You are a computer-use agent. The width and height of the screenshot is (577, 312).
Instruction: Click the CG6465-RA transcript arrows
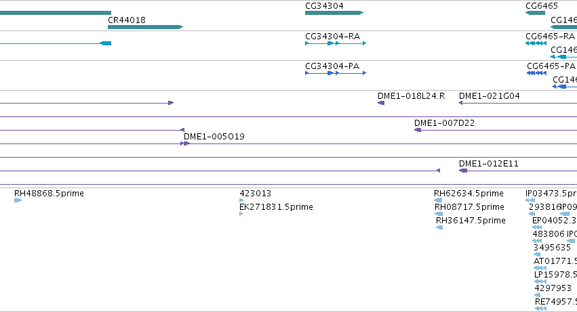point(536,43)
